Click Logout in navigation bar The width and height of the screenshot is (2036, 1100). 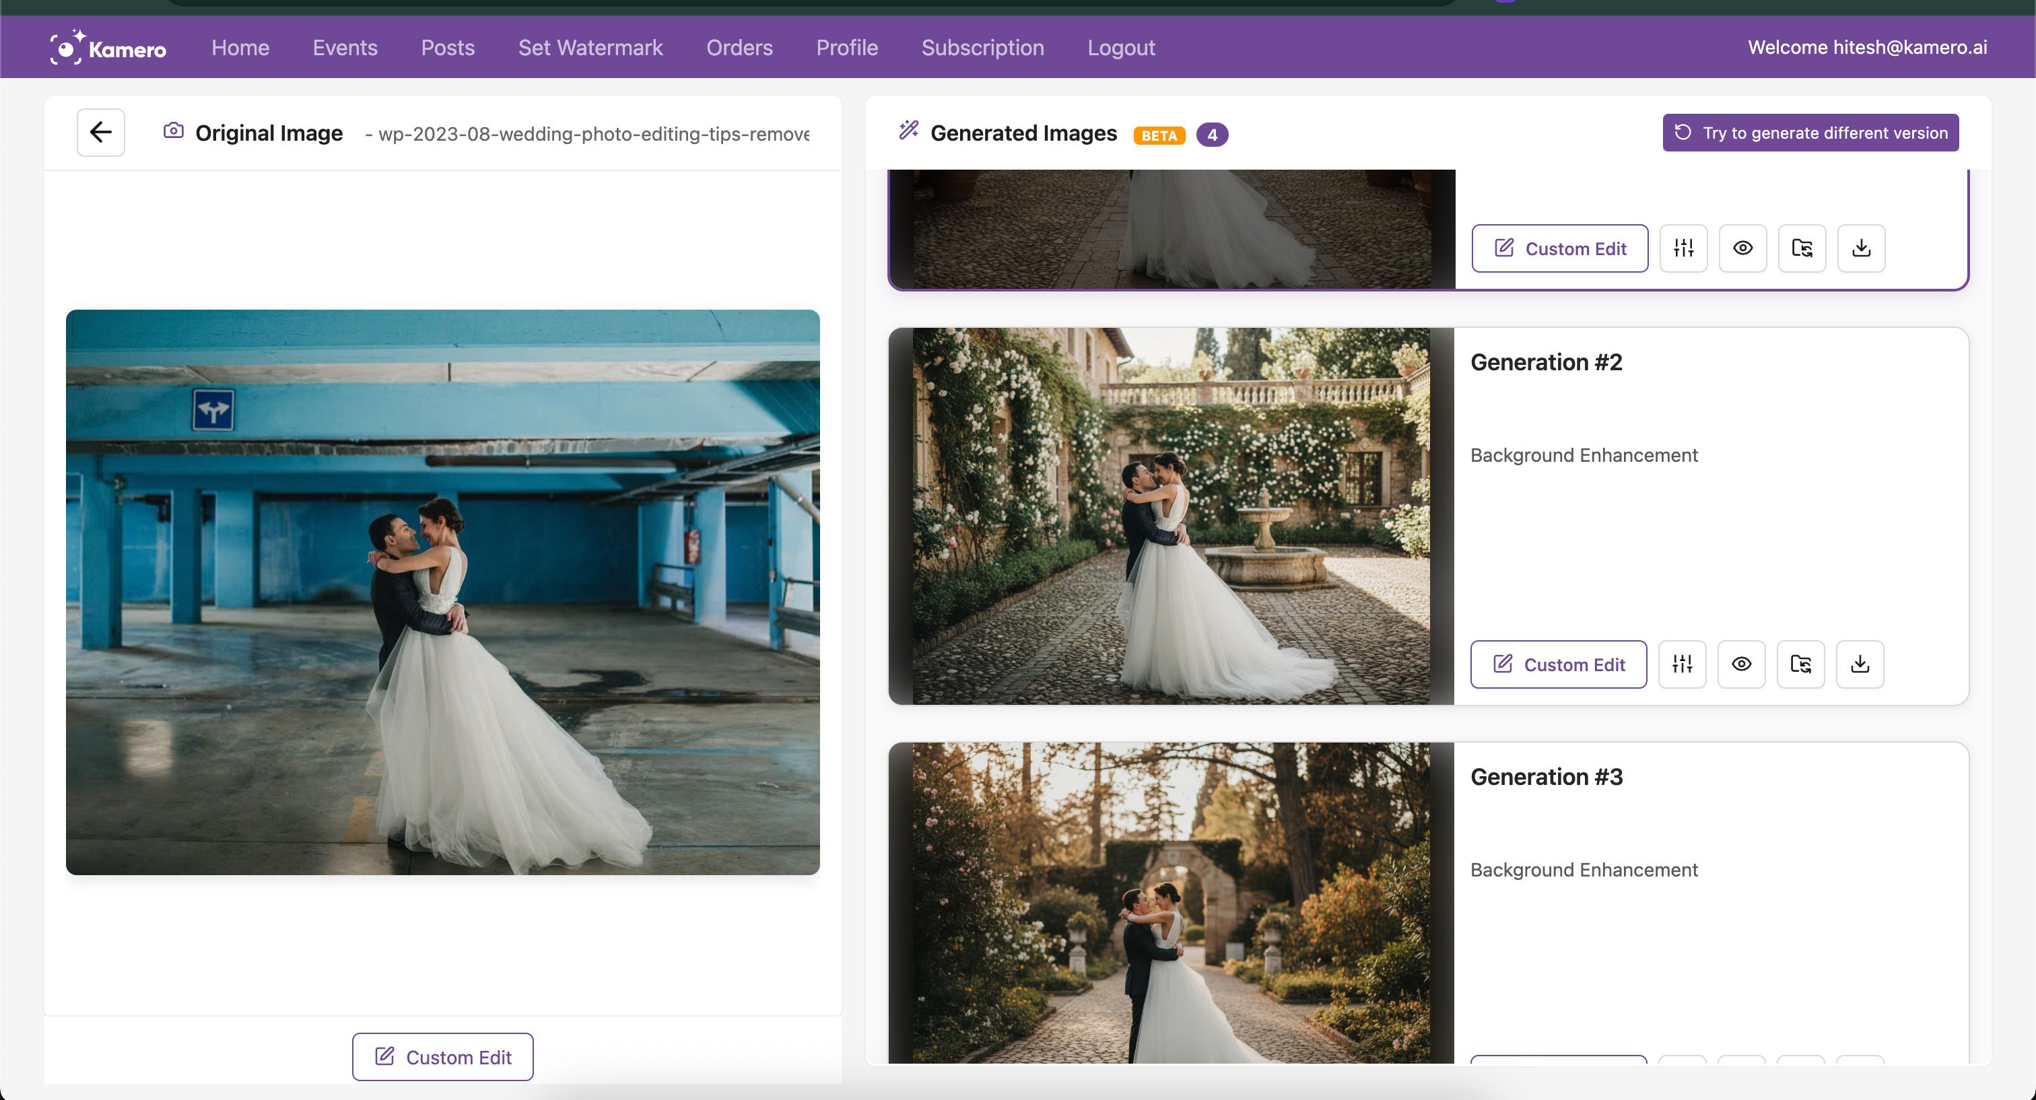(1121, 47)
